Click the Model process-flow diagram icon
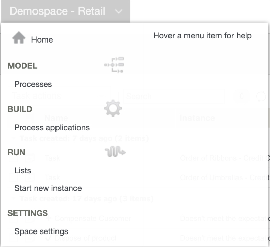The image size is (270, 247). click(x=114, y=65)
